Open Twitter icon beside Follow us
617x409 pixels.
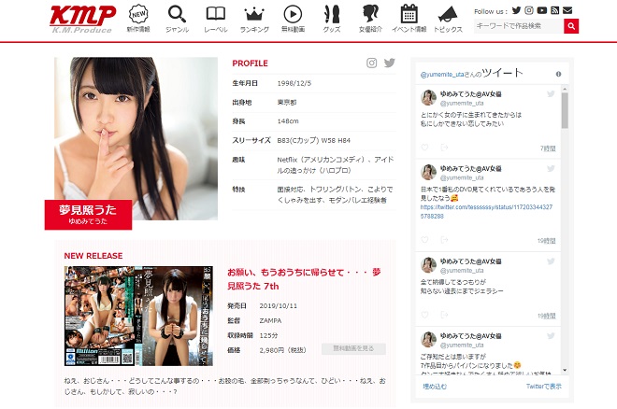pos(516,10)
